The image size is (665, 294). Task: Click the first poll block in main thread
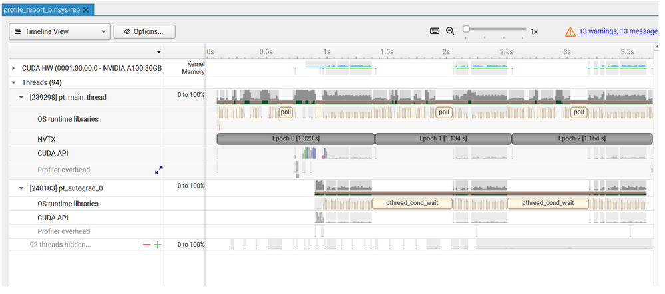[286, 112]
